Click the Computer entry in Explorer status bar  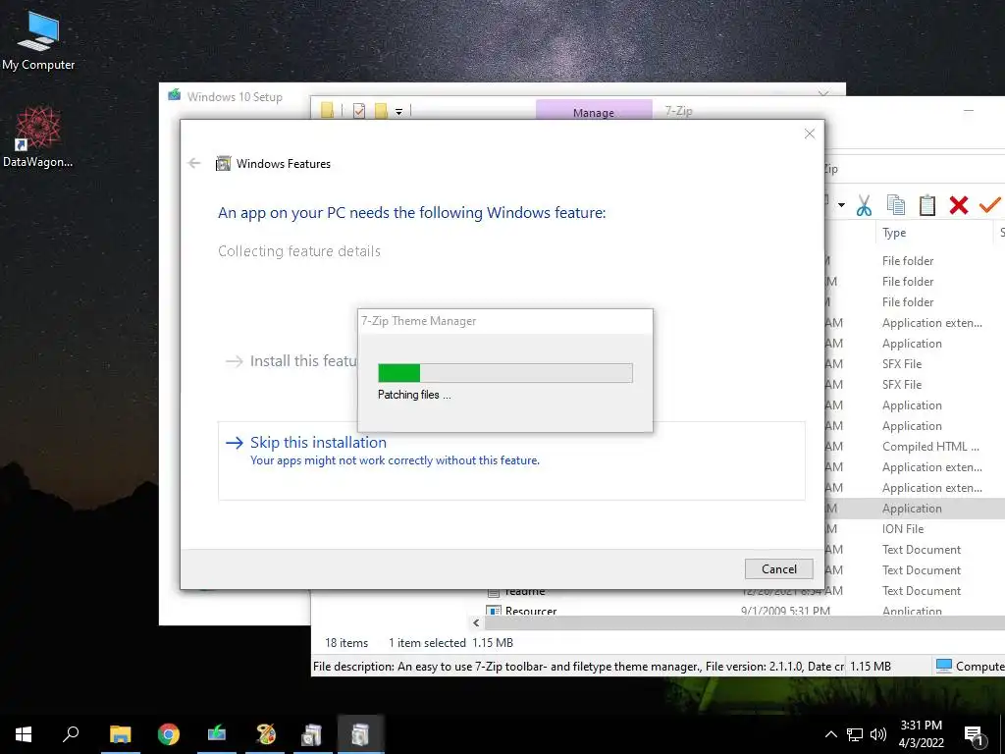[970, 667]
